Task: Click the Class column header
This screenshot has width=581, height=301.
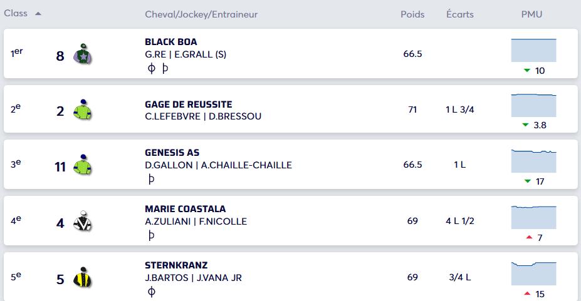Action: coord(16,13)
